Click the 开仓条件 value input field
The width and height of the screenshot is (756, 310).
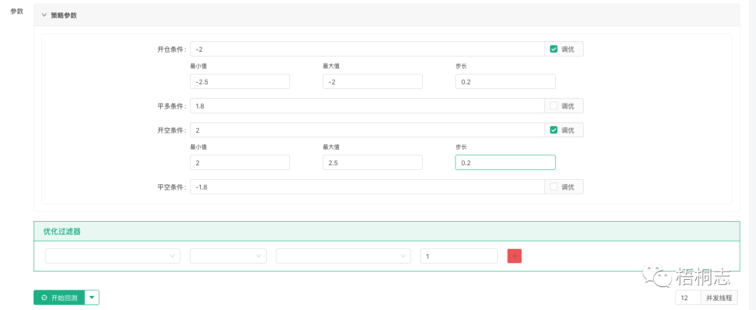tap(367, 49)
